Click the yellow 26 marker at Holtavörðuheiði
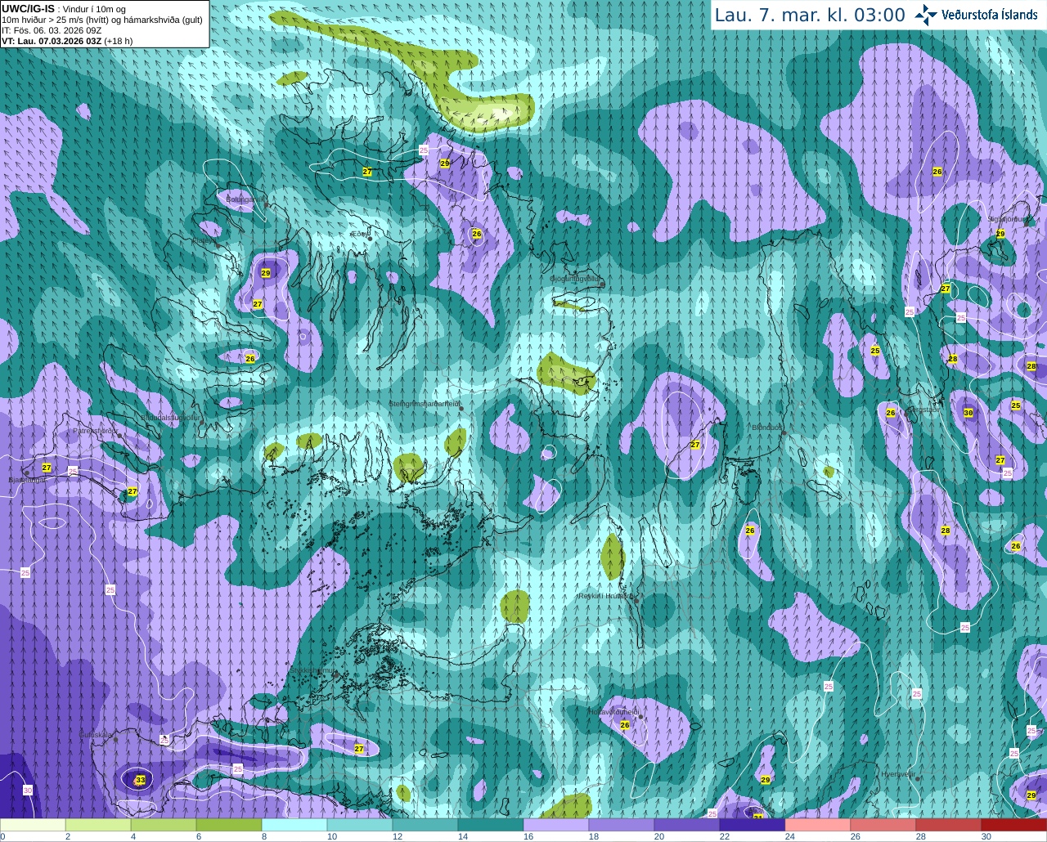The image size is (1047, 842). tap(625, 725)
